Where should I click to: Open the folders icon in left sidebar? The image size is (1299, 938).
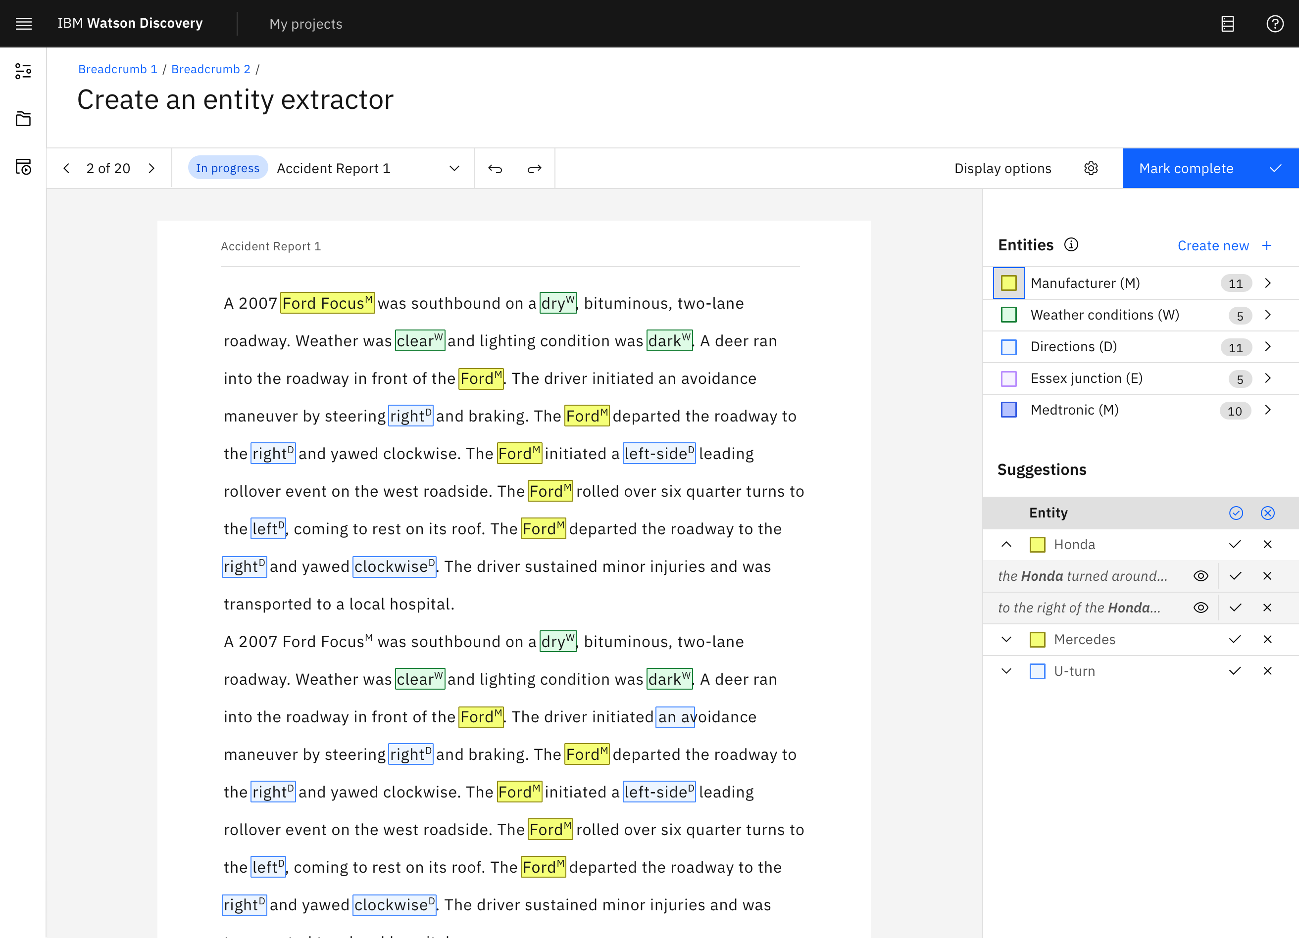point(23,119)
